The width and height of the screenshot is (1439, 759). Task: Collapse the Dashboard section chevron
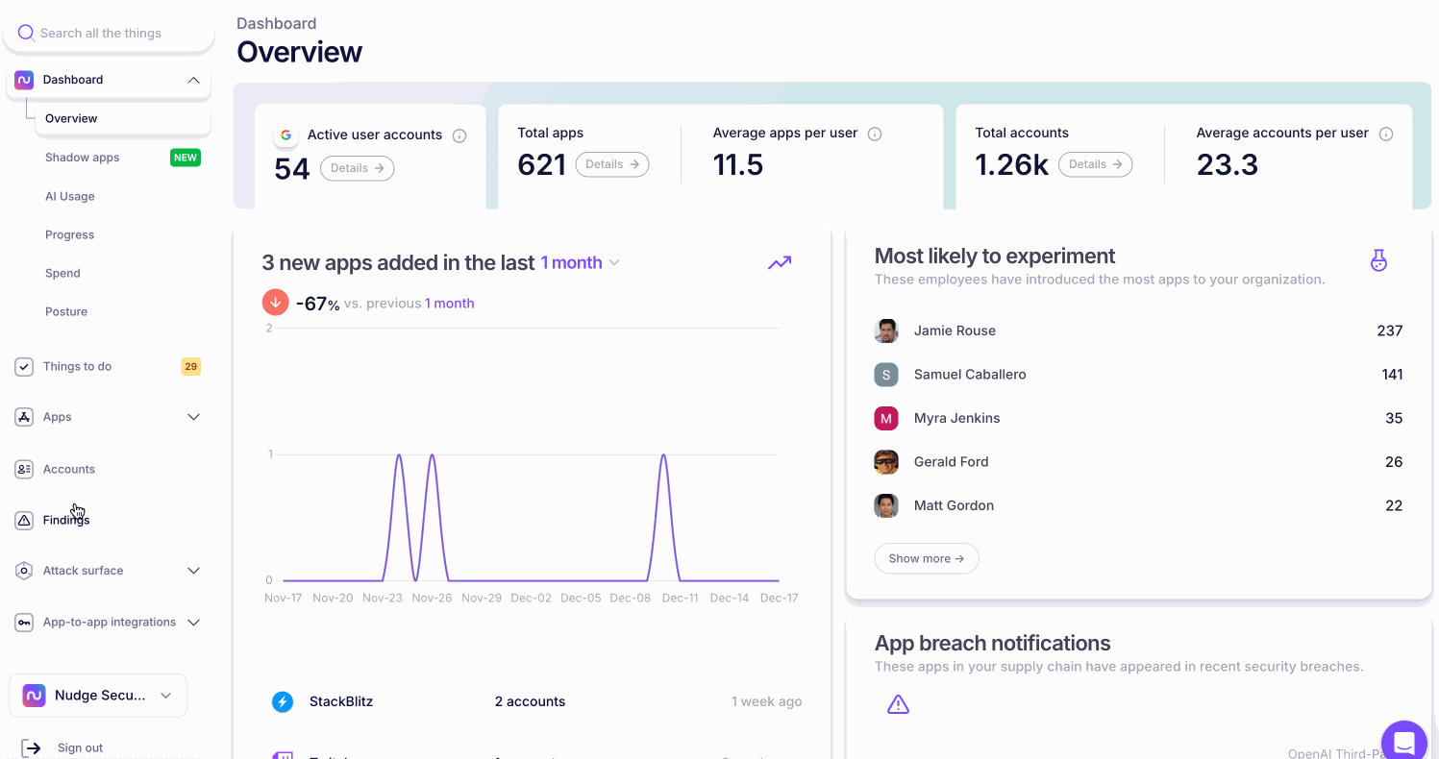[193, 80]
